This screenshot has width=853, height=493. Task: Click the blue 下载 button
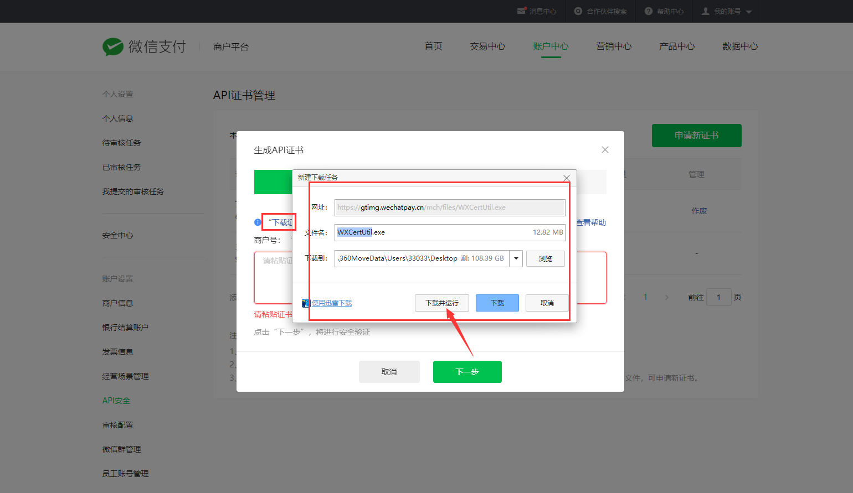click(497, 303)
